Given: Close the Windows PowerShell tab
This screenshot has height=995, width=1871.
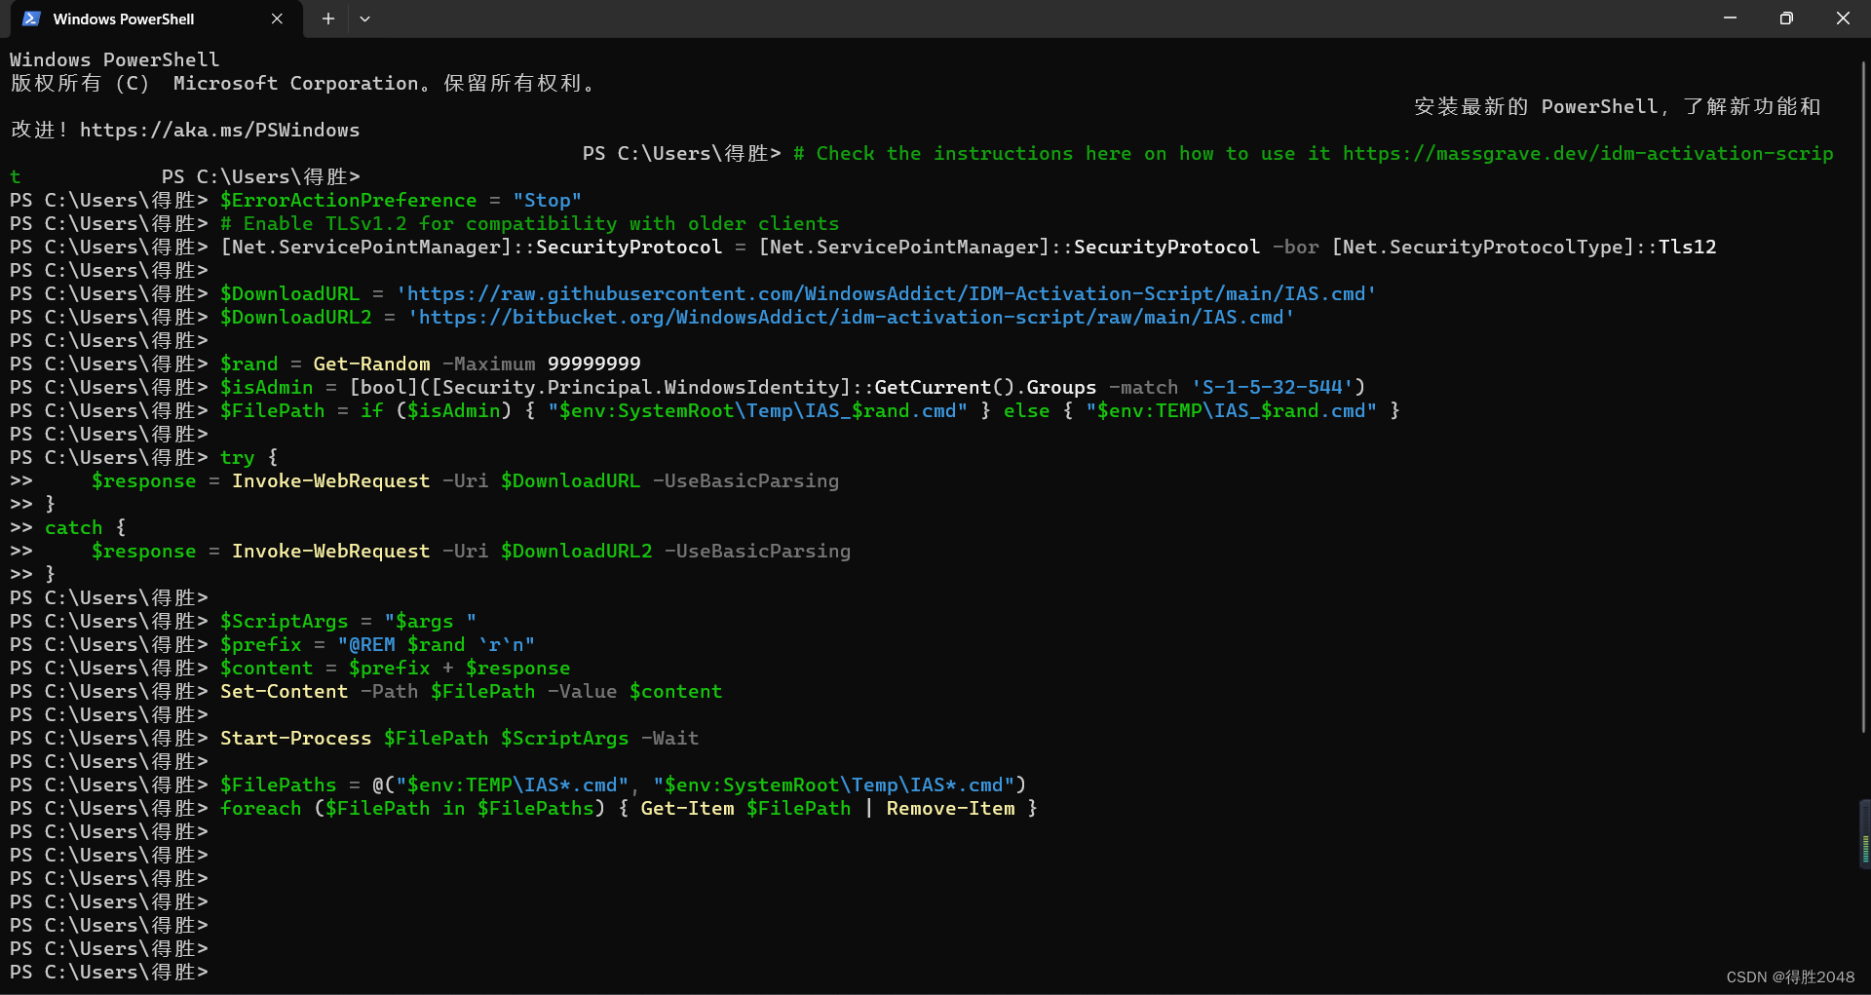Looking at the screenshot, I should [277, 19].
